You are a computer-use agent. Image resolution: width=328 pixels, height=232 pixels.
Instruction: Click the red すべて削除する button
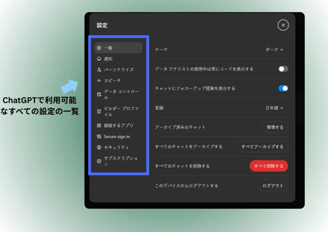point(269,166)
